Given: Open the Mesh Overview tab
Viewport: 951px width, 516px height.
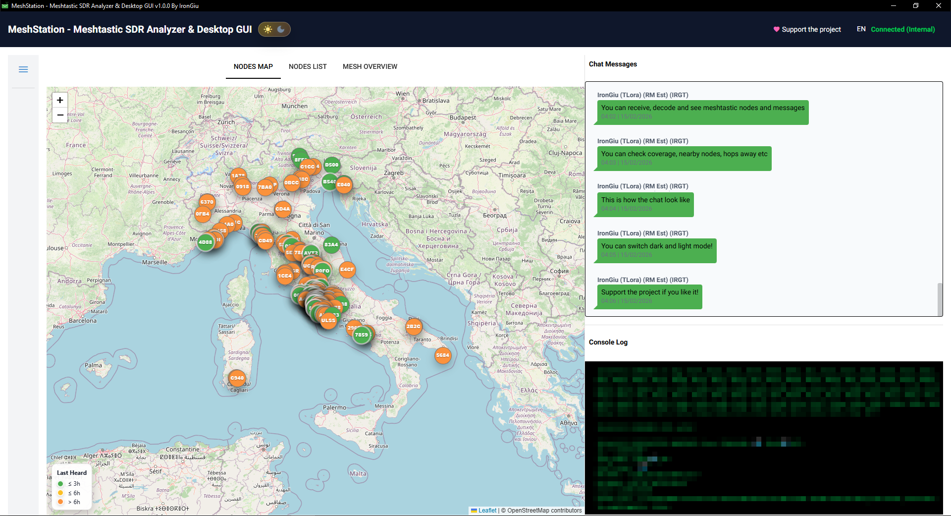Looking at the screenshot, I should tap(370, 66).
